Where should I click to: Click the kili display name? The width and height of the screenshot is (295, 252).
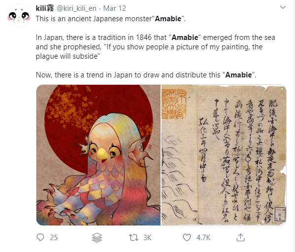click(x=45, y=8)
